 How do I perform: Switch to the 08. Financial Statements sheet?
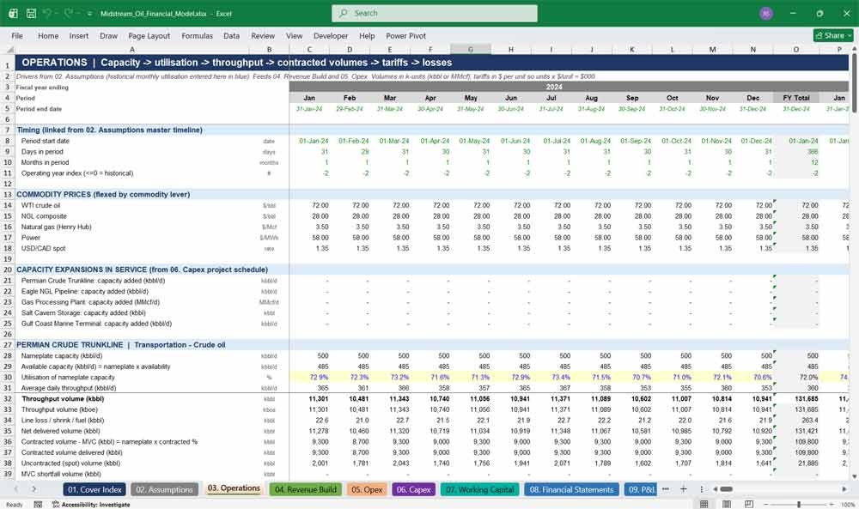571,490
